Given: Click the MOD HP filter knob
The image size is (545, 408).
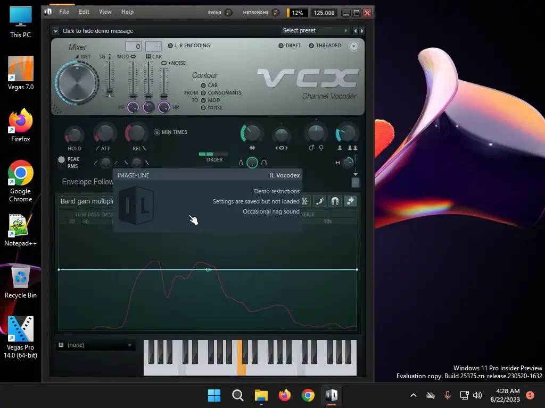Looking at the screenshot, I should click(133, 107).
